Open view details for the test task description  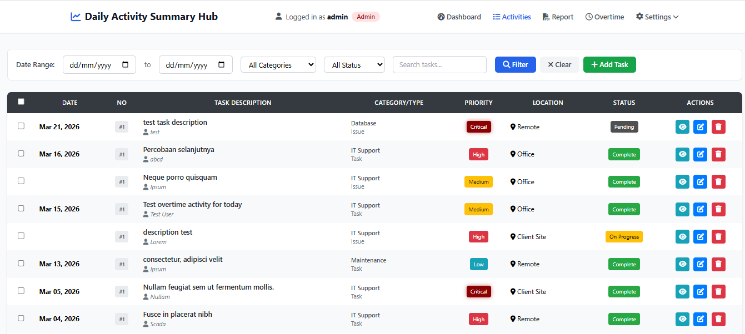point(682,126)
